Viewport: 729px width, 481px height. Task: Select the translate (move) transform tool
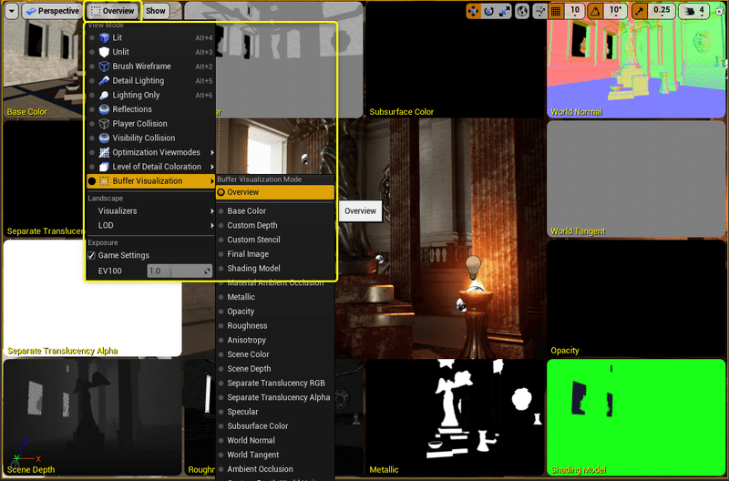click(x=473, y=11)
